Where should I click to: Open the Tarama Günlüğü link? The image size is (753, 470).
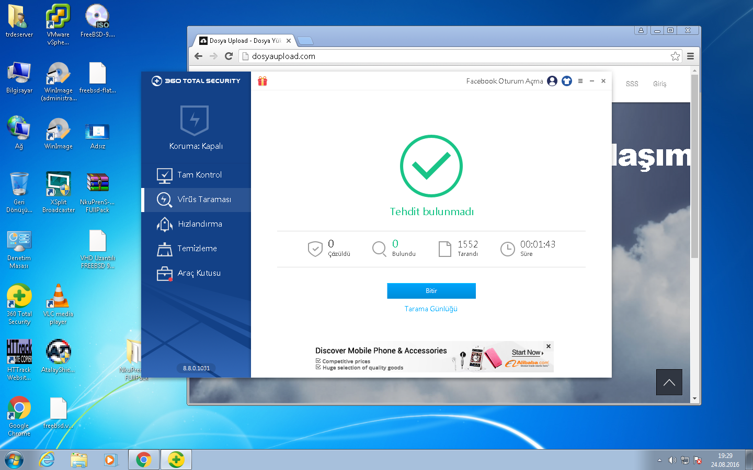[x=431, y=309]
